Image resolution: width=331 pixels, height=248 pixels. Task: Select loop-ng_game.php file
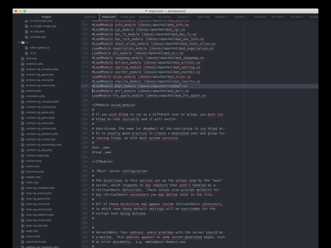[x=38, y=199]
